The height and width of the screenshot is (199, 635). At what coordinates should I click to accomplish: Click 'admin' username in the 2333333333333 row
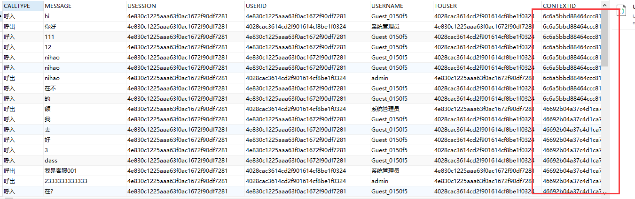tap(380, 181)
